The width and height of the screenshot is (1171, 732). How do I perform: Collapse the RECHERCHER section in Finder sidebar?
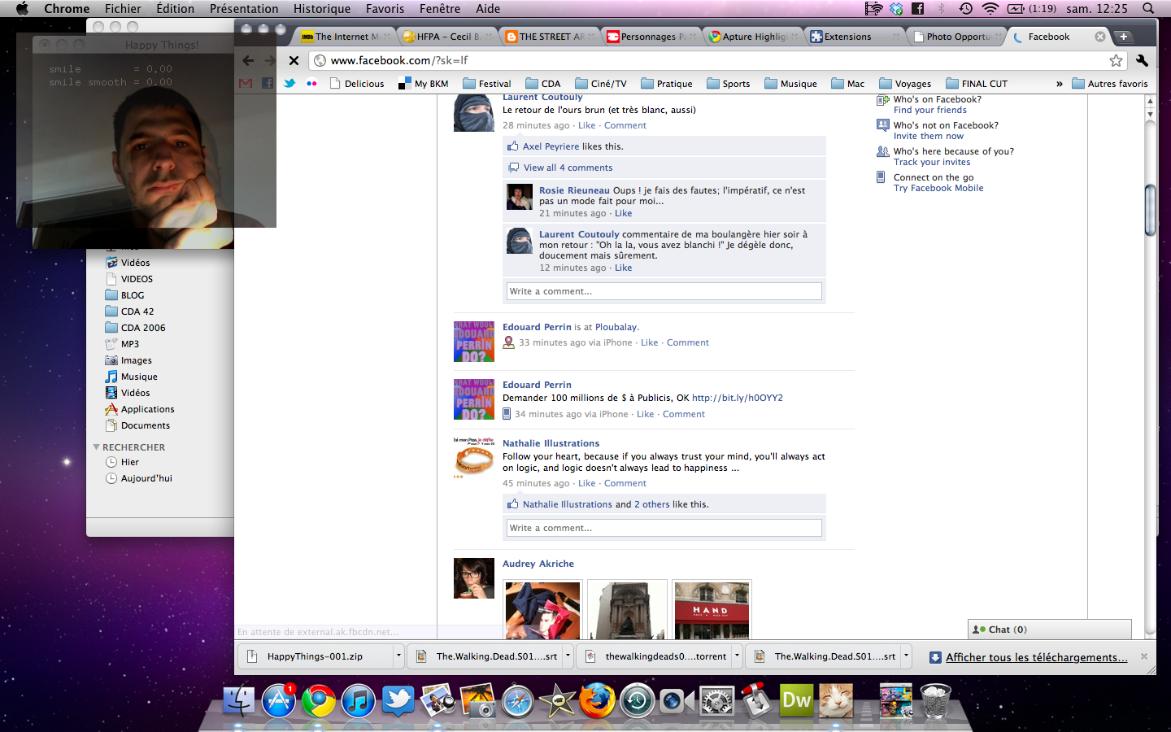pos(97,447)
